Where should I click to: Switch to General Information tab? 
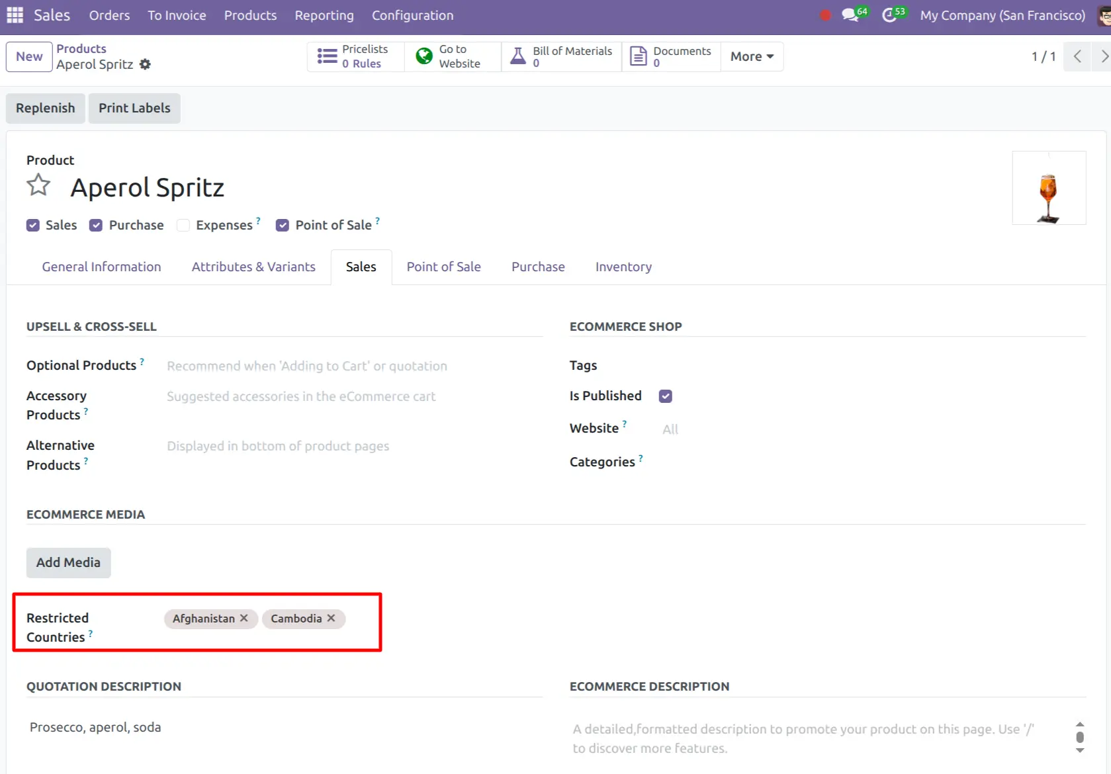click(101, 267)
